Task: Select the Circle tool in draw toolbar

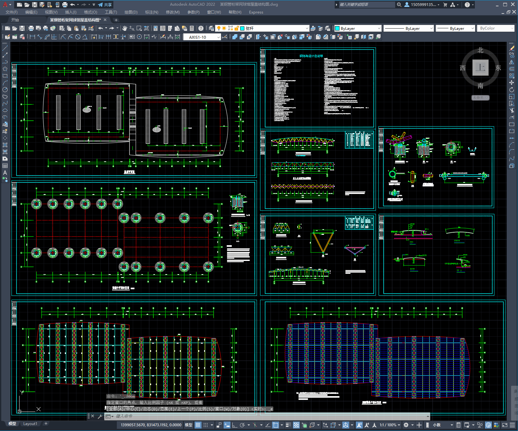Action: click(5, 90)
